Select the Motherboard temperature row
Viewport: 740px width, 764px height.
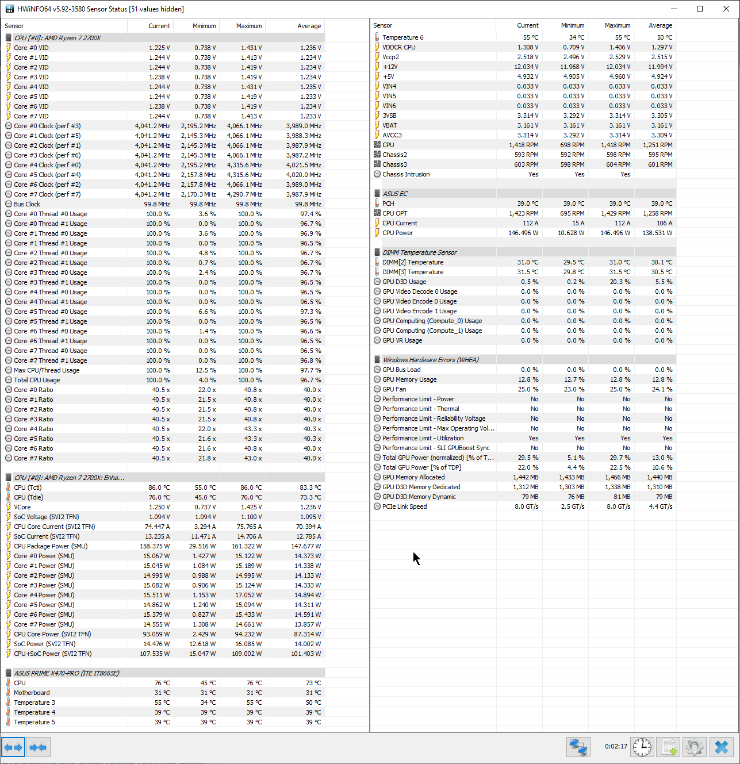[163, 693]
